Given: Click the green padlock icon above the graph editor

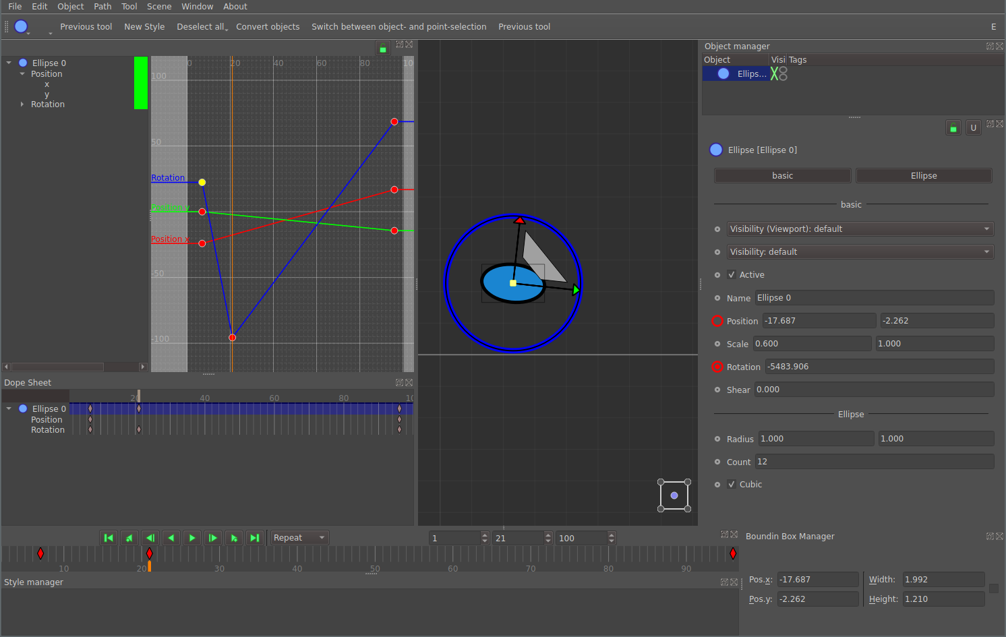Looking at the screenshot, I should pyautogui.click(x=382, y=48).
